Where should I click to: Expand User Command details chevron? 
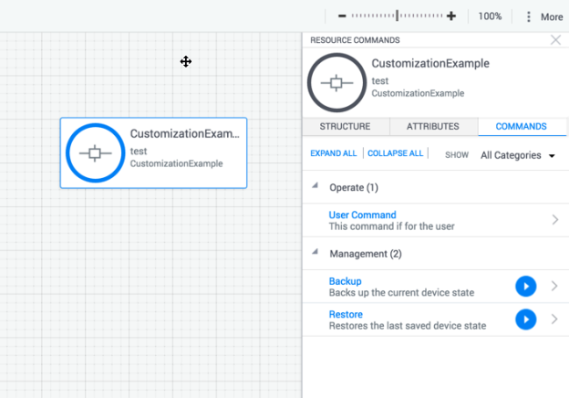[x=555, y=220]
